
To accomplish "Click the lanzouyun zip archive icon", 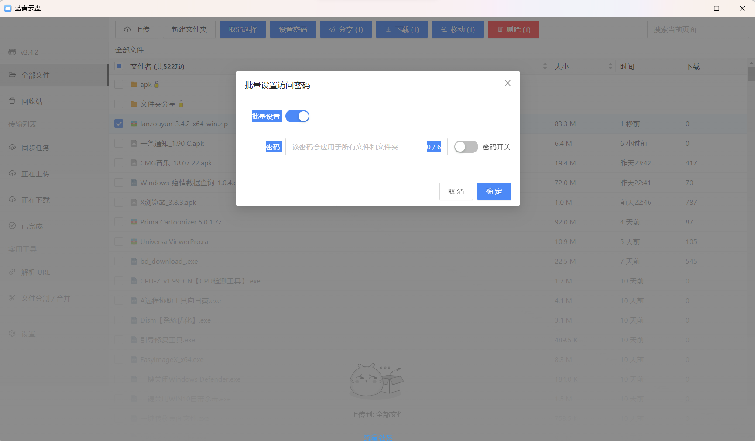I will (x=134, y=124).
